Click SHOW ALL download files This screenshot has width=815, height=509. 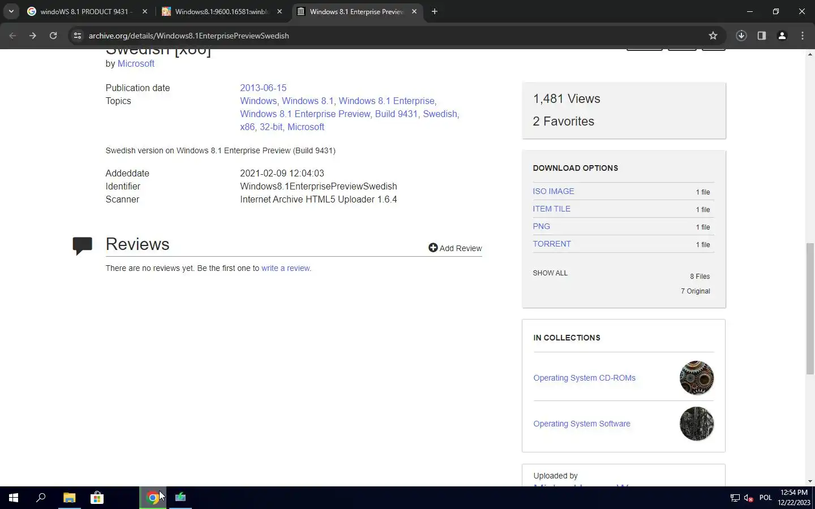pyautogui.click(x=550, y=273)
